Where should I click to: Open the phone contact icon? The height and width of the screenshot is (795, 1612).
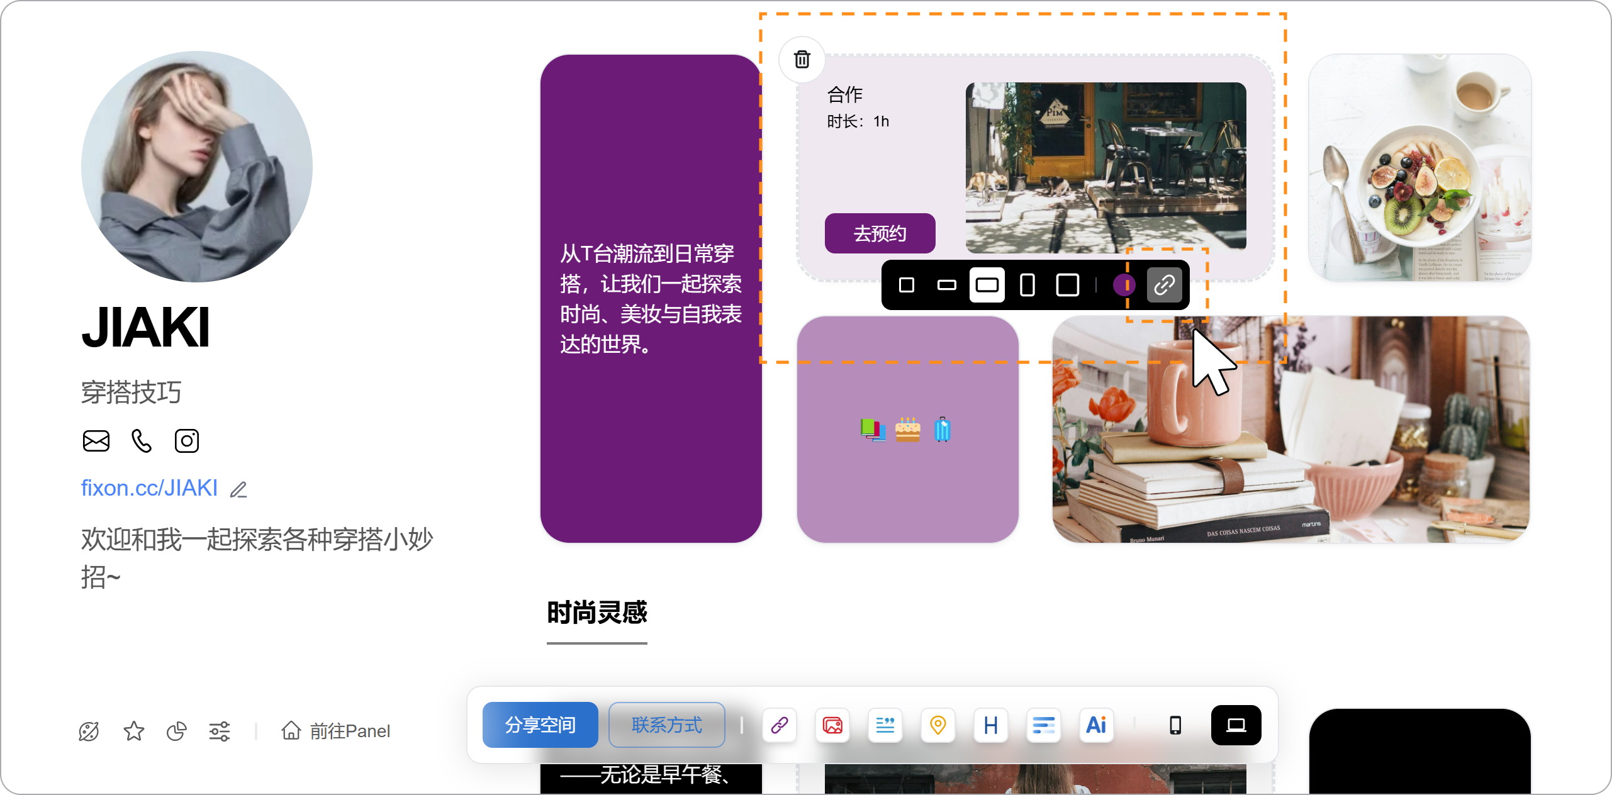(142, 441)
